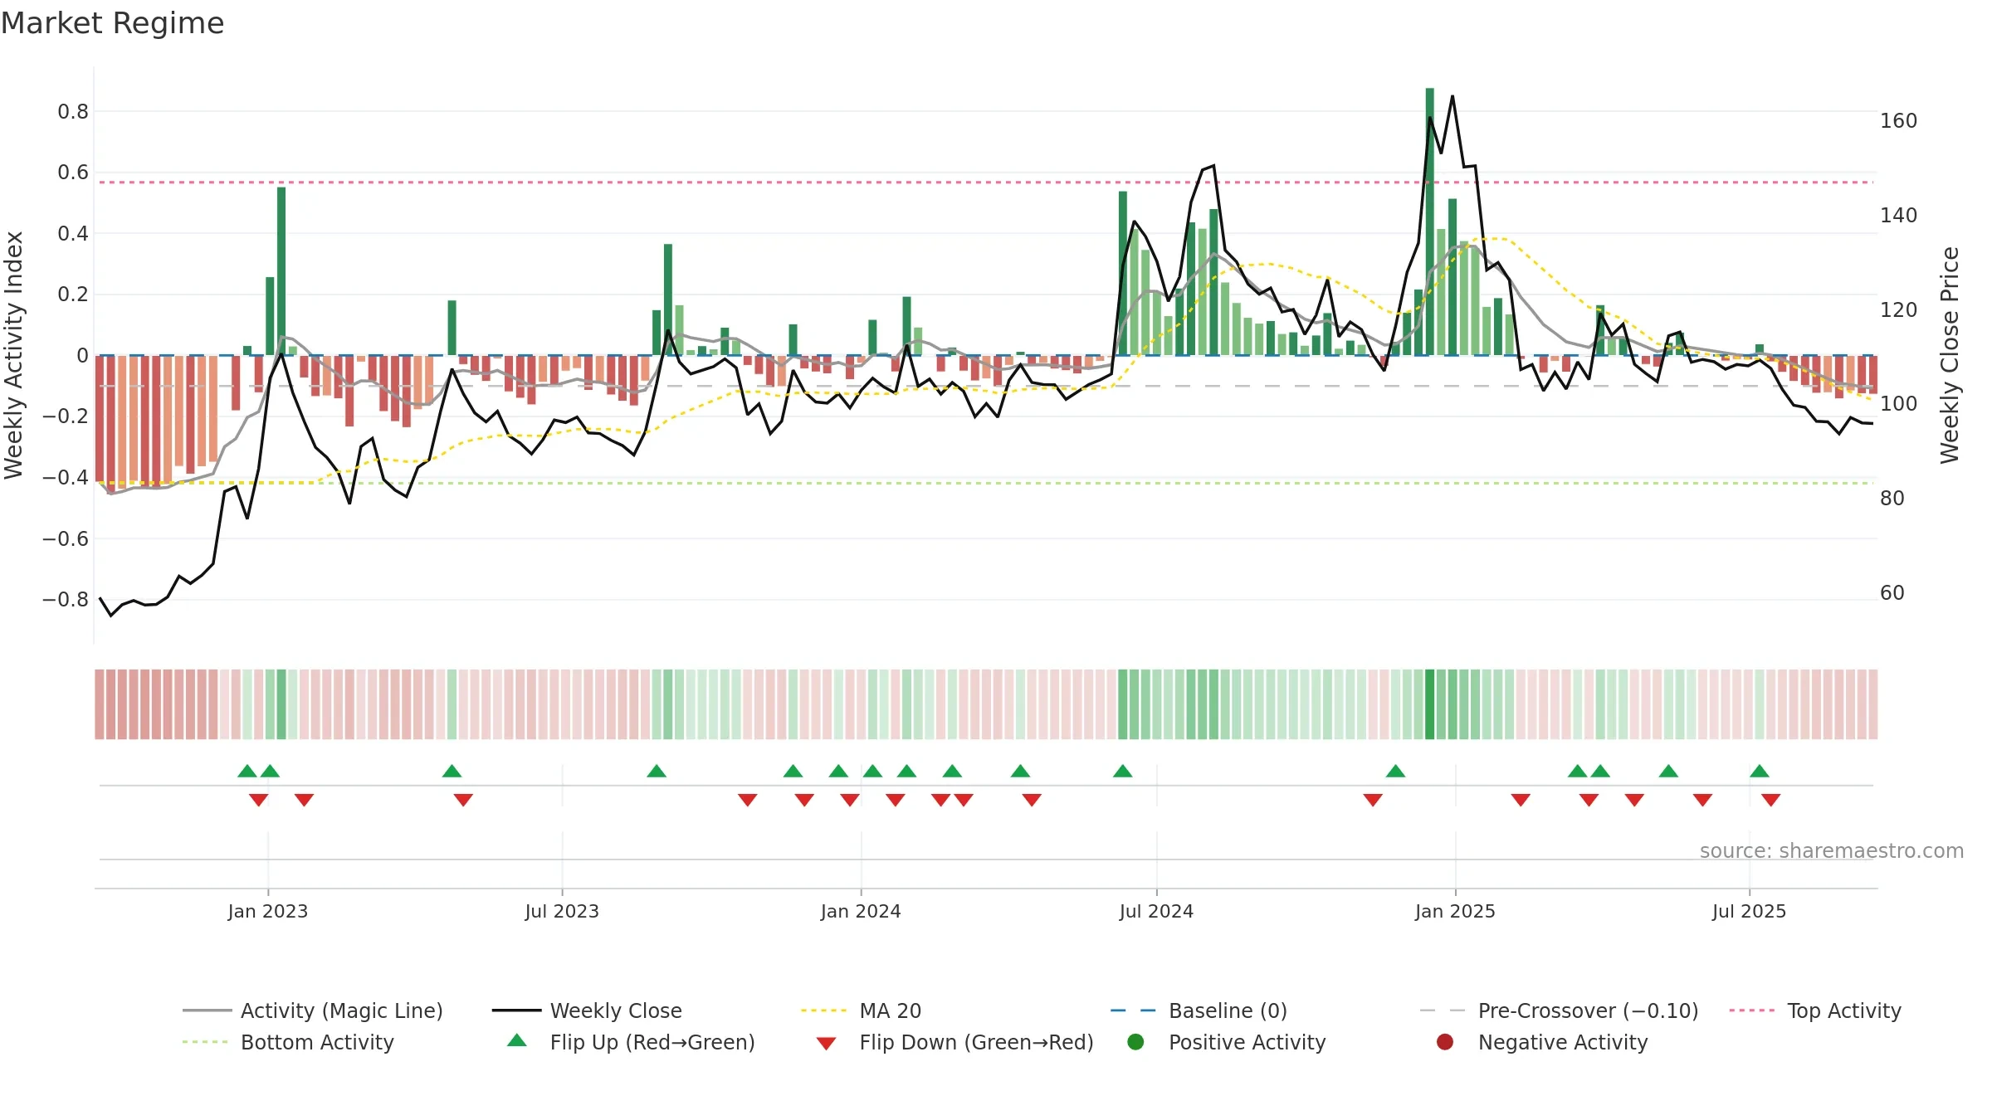Click the red circle icon for Negative Activity
1992x1120 pixels.
click(x=1445, y=1042)
